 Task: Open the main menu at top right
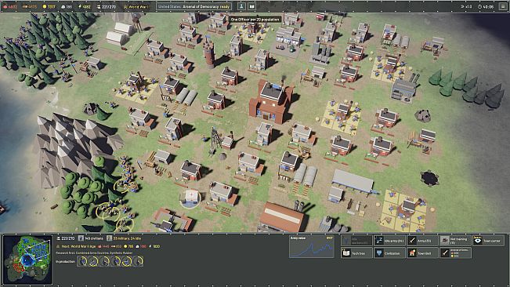(503, 6)
